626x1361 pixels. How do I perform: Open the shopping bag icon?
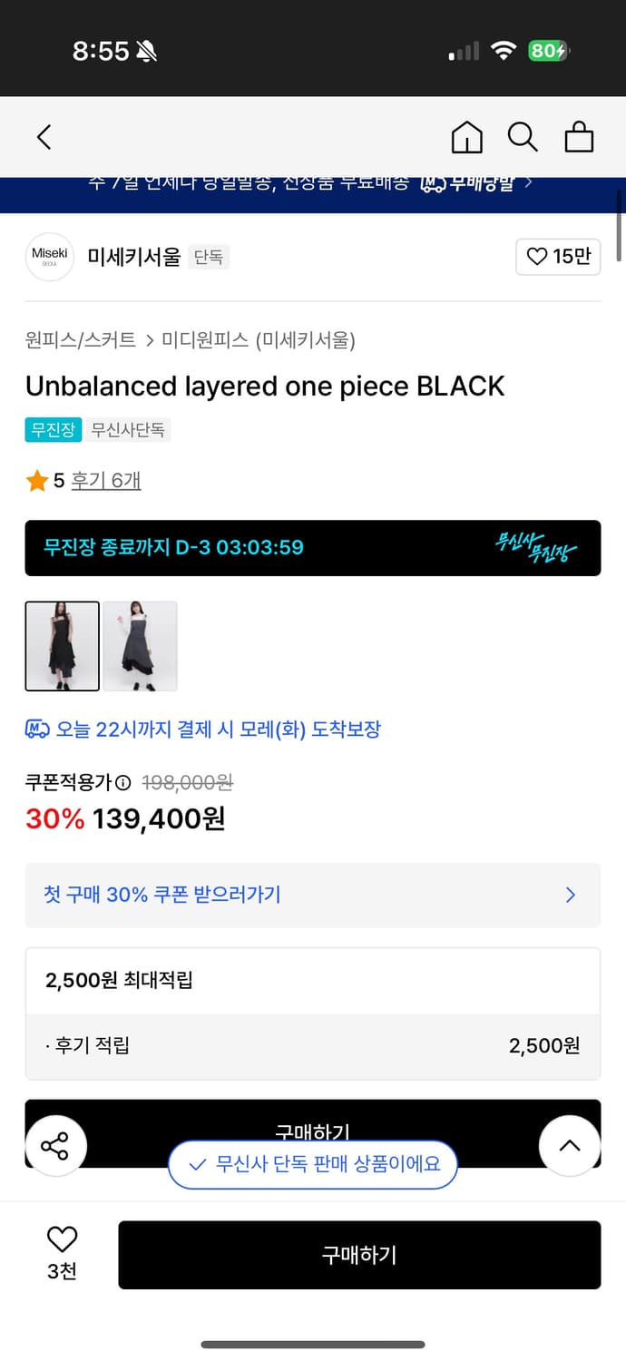(x=579, y=137)
